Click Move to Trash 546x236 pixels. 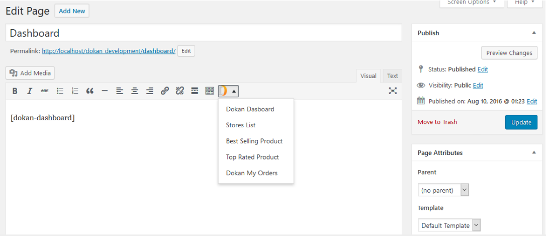point(437,122)
